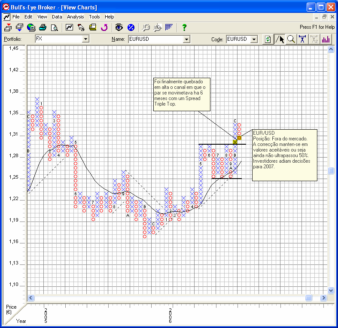Viewport: 338px width, 328px height.
Task: Click the vertical scrollbar up arrow
Action: 331,49
